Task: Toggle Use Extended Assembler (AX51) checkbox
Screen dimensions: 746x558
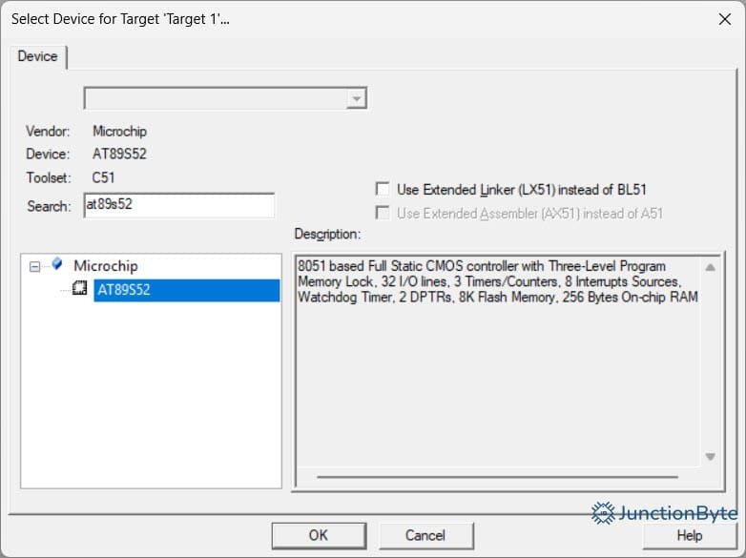Action: pyautogui.click(x=383, y=214)
